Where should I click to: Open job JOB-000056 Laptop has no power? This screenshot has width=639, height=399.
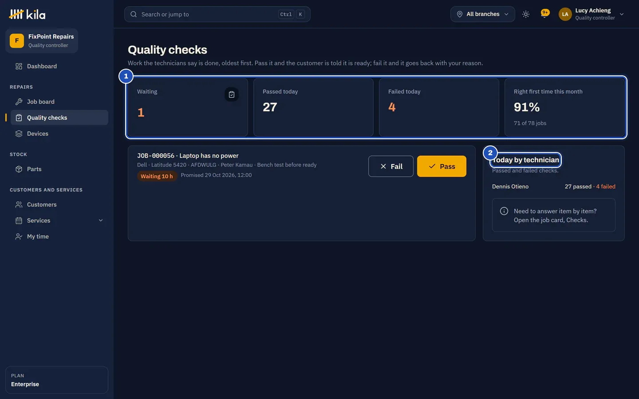point(188,156)
